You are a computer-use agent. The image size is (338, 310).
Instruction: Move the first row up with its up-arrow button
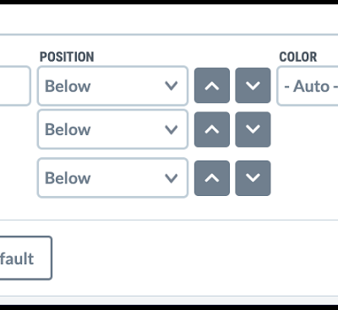212,85
